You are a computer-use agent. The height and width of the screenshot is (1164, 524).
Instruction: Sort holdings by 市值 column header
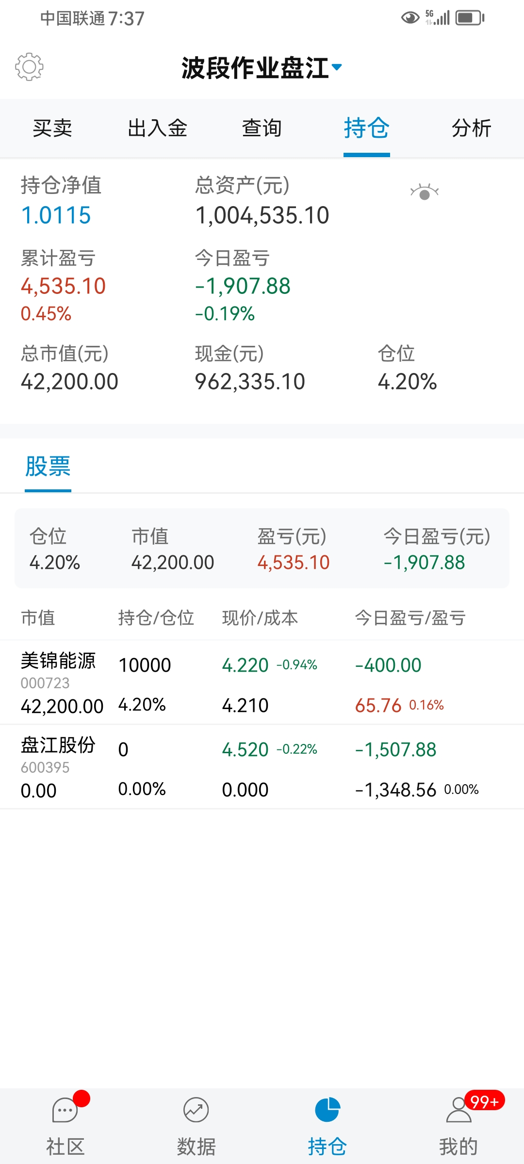click(38, 618)
